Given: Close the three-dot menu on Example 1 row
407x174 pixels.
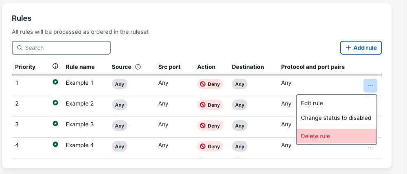Looking at the screenshot, I should coord(370,86).
